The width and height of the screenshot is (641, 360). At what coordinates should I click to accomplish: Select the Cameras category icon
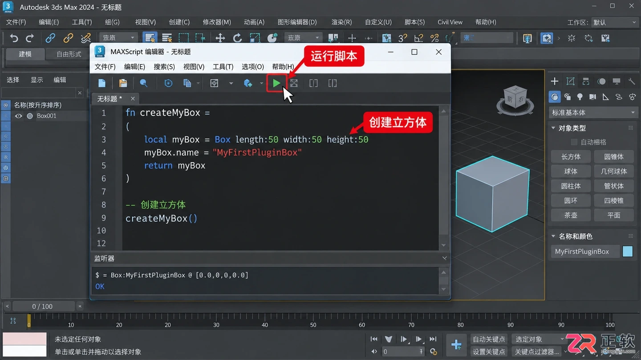coord(592,97)
